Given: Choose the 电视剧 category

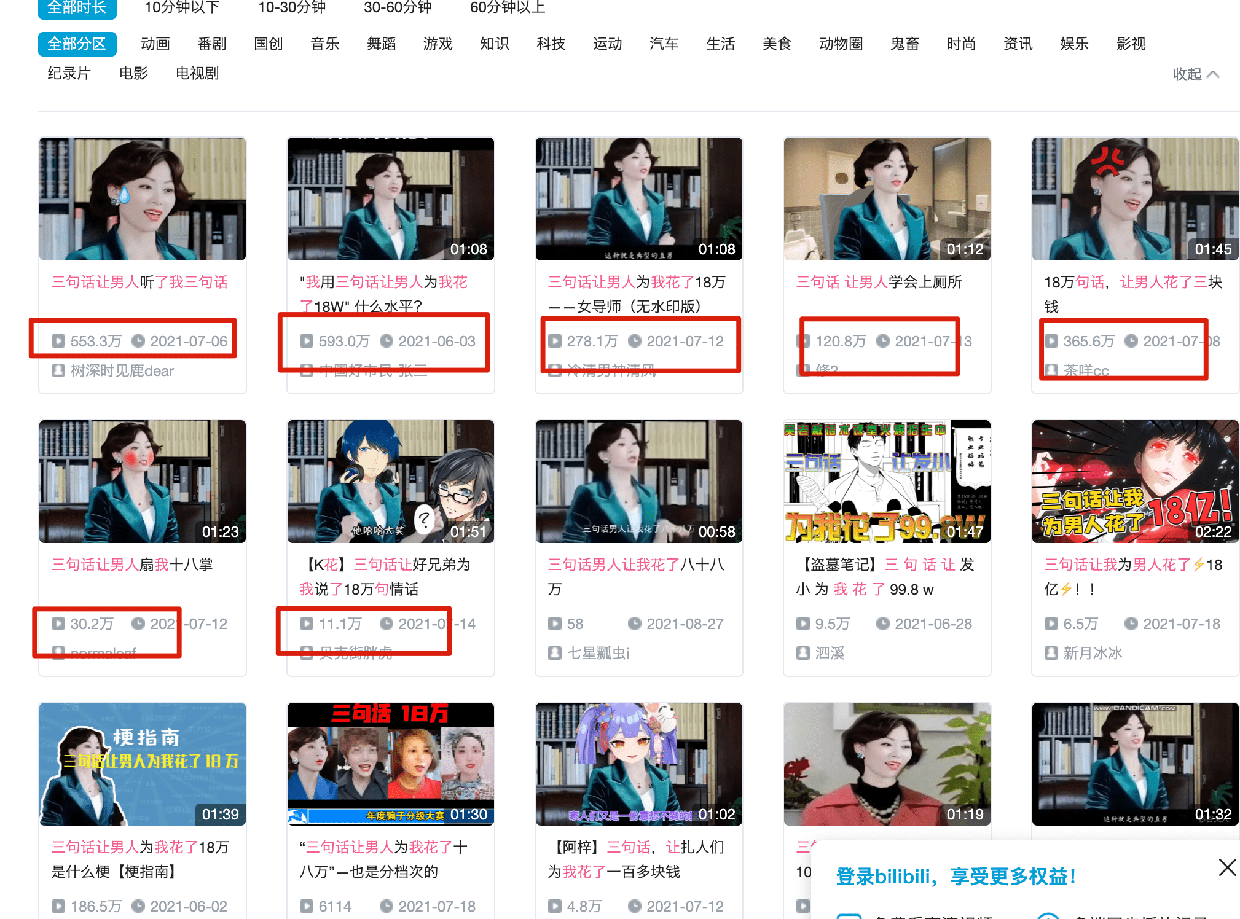Looking at the screenshot, I should pos(197,73).
